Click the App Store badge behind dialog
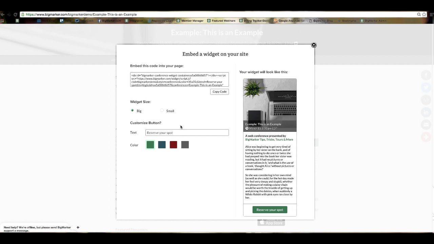Screen dimensions: 434x244 coord(271,223)
